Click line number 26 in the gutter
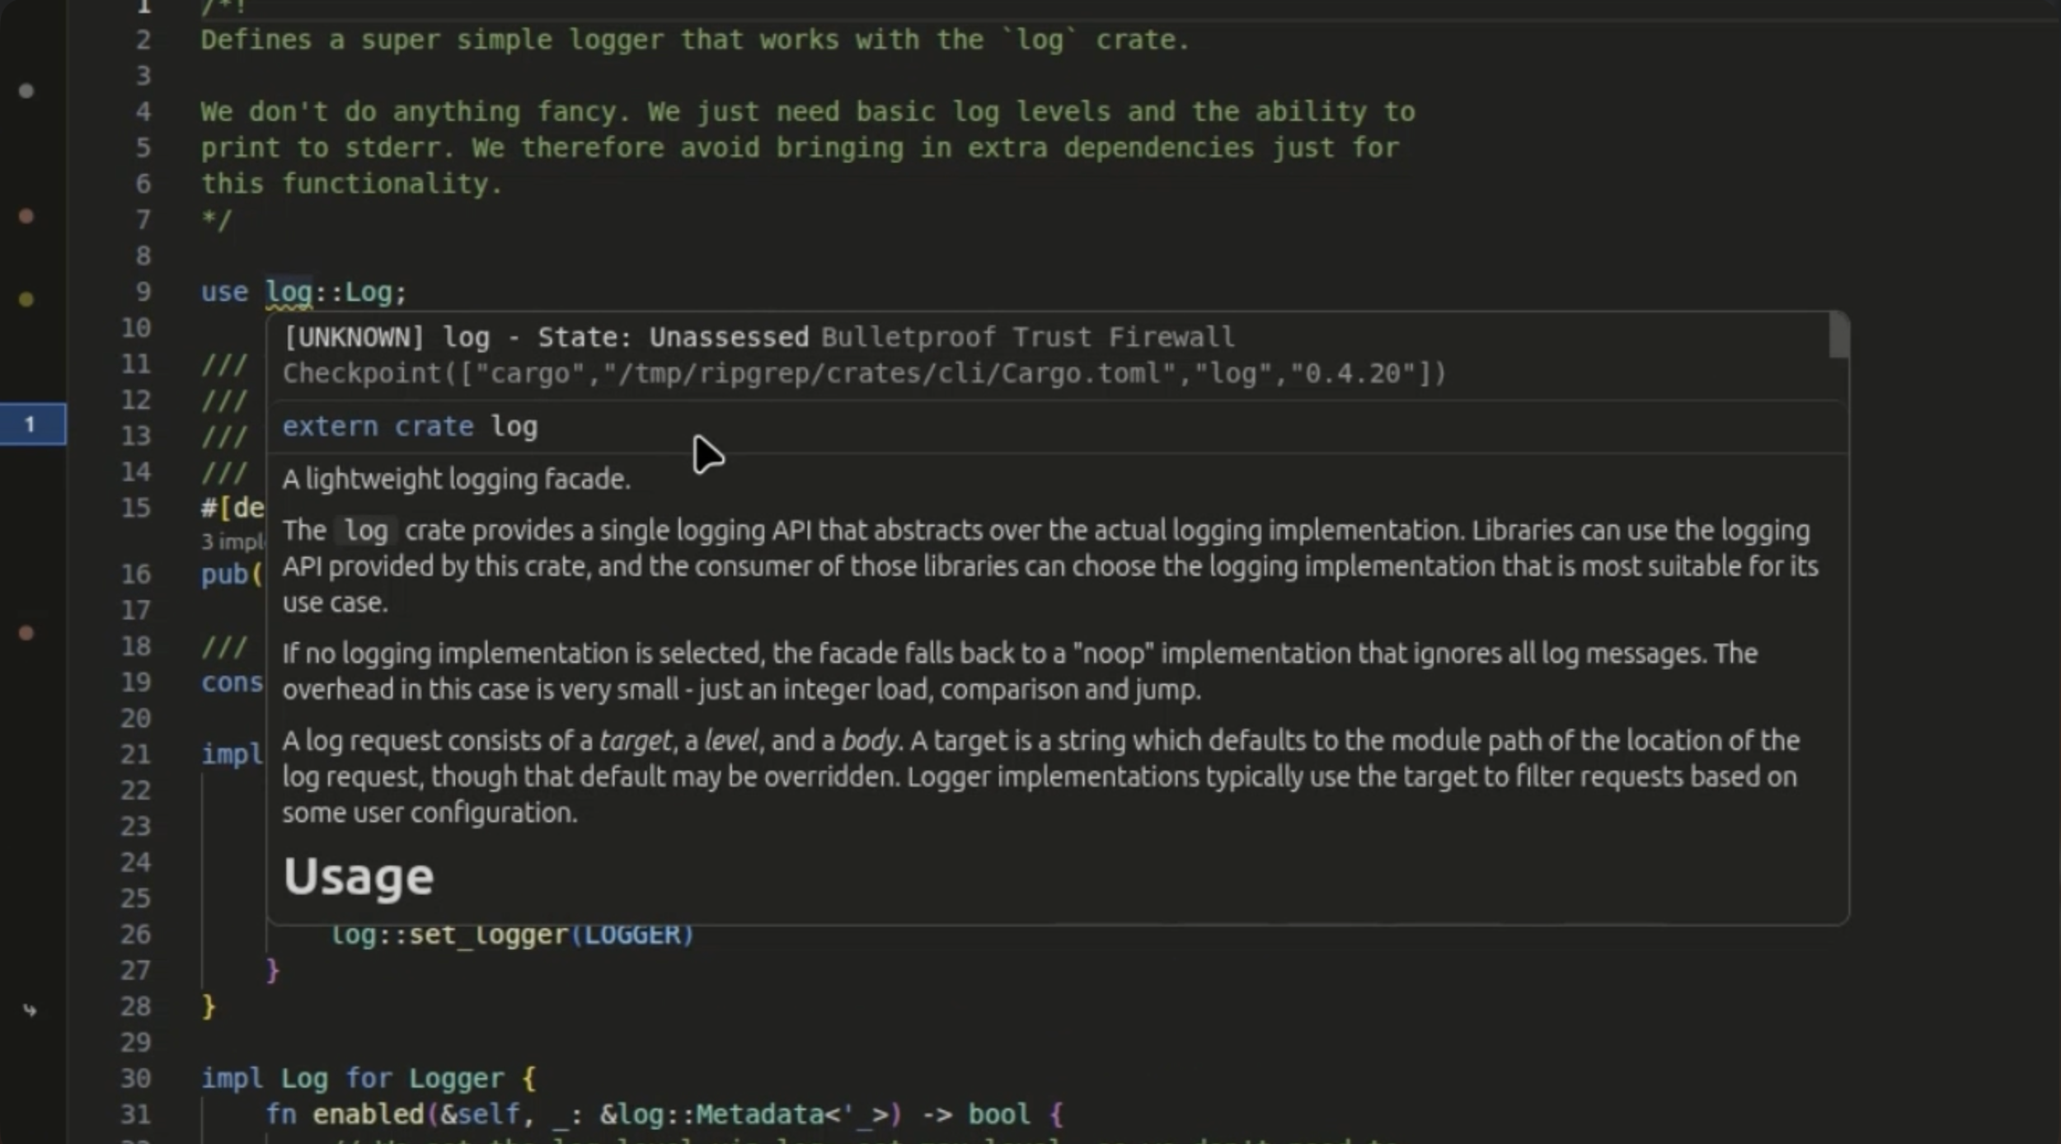The height and width of the screenshot is (1144, 2061). click(x=135, y=934)
